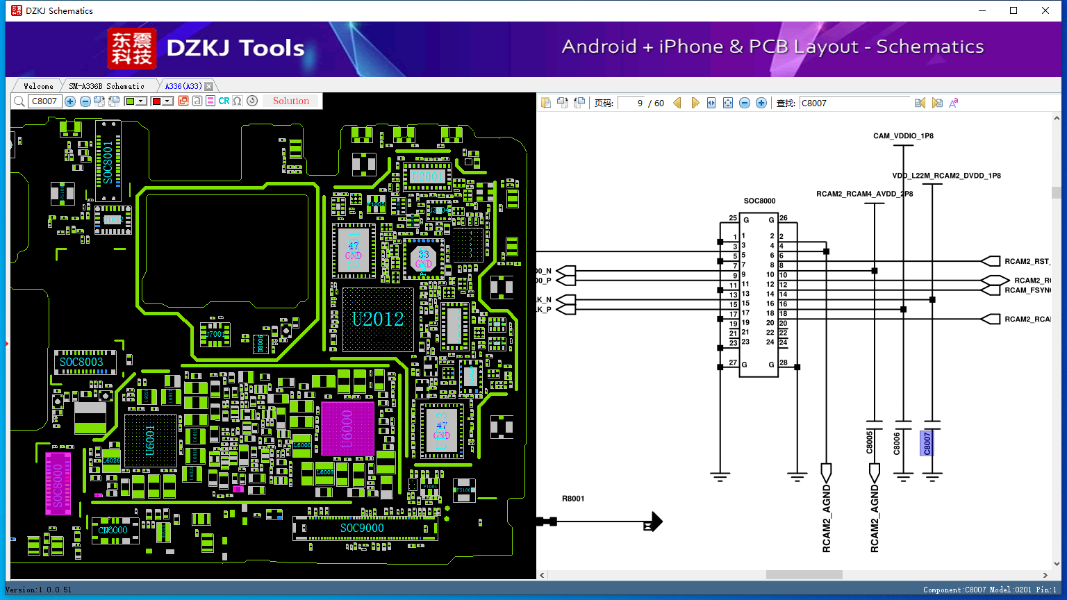Image resolution: width=1067 pixels, height=600 pixels.
Task: Click the schematic scrollbar left arrow
Action: click(x=543, y=575)
